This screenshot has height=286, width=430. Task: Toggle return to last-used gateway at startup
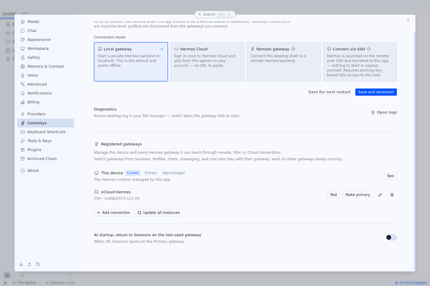coord(391,237)
